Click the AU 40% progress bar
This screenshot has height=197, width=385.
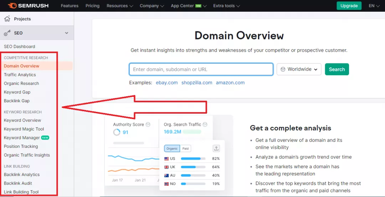(193, 175)
